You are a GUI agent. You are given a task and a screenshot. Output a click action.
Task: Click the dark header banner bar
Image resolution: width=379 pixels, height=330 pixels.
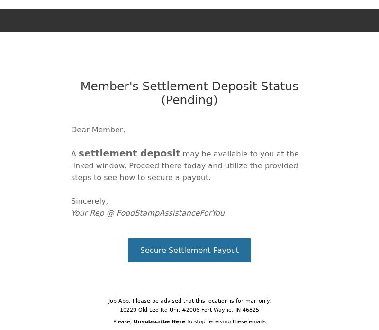pos(189,20)
